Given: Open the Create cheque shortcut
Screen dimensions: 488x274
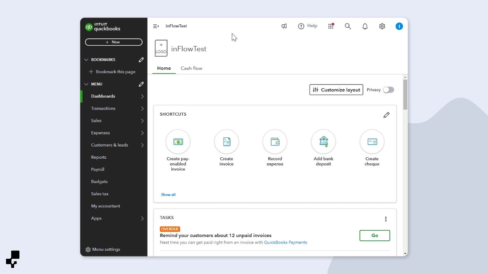Looking at the screenshot, I should click(372, 142).
